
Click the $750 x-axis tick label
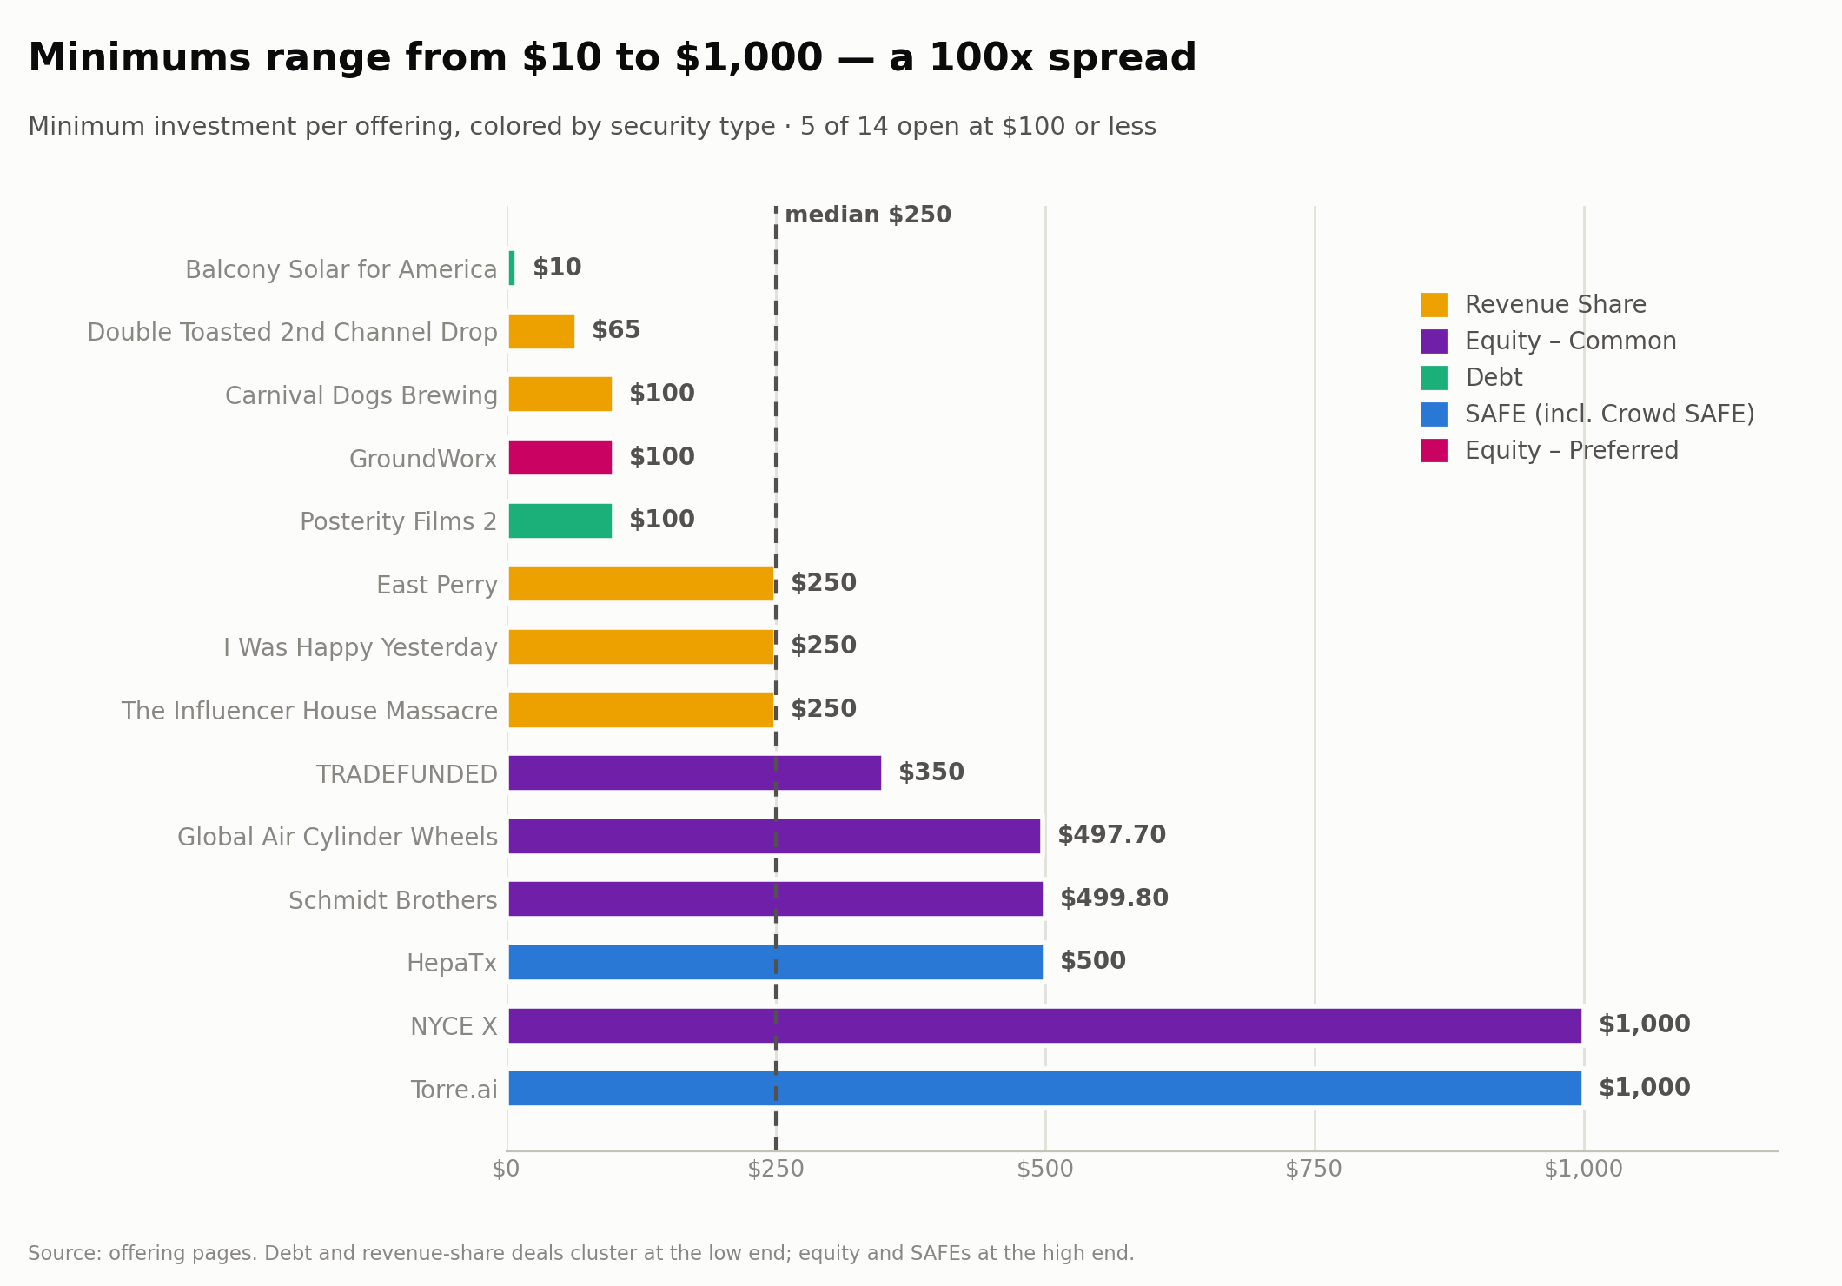tap(1314, 1170)
